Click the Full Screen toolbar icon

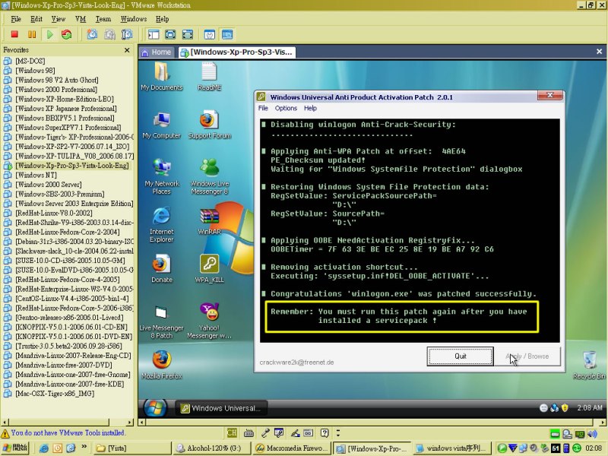click(170, 34)
